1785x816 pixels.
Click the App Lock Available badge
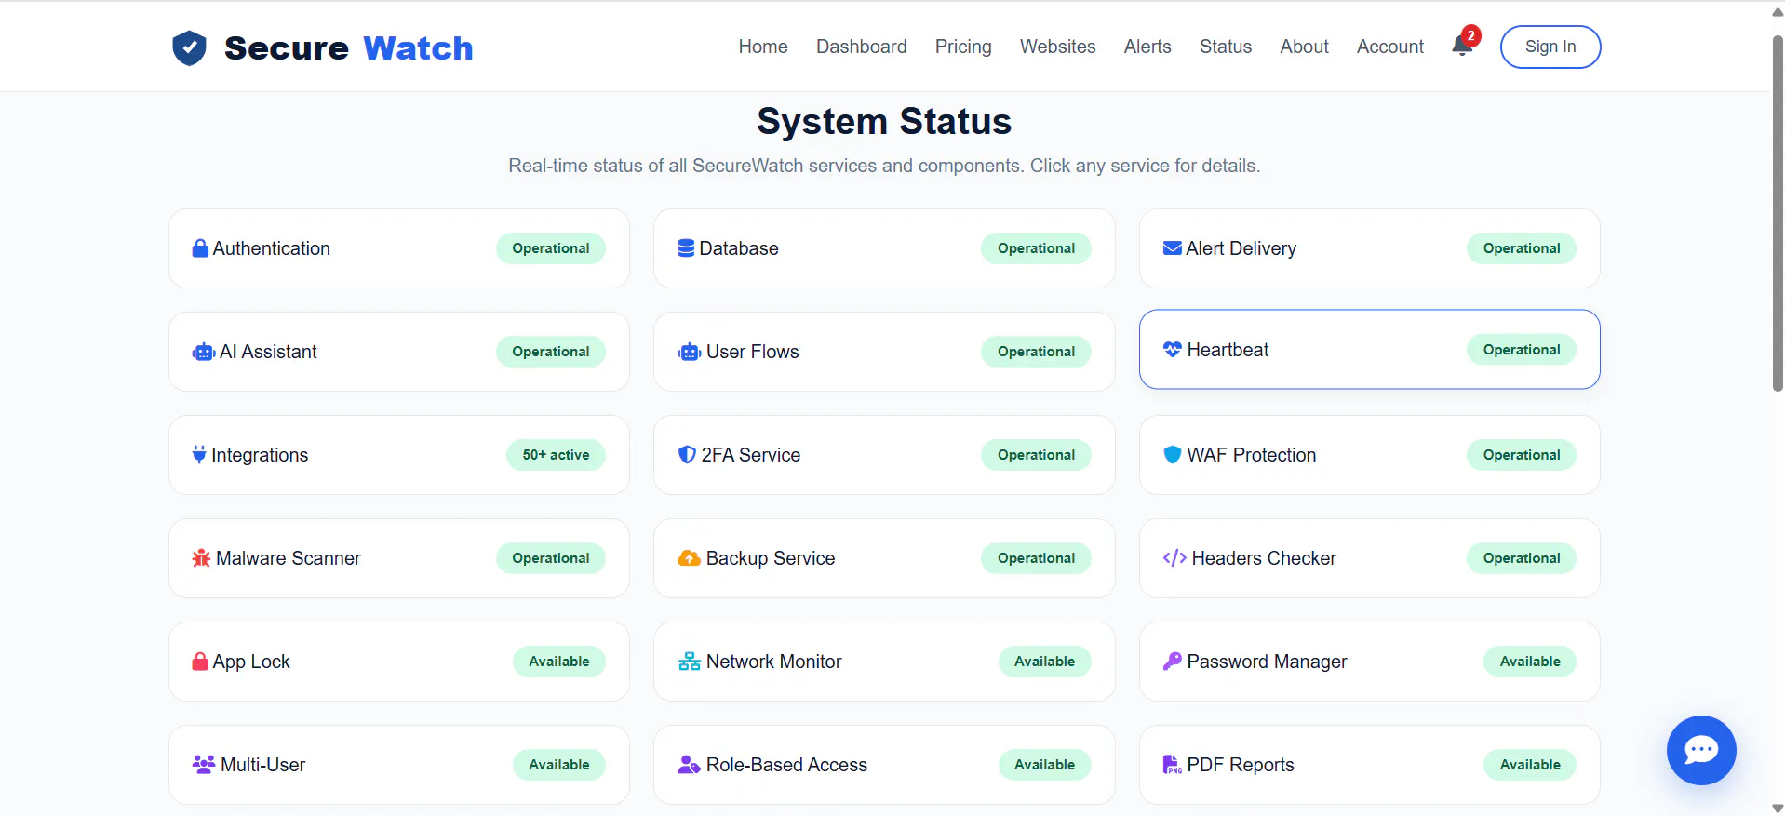558,662
